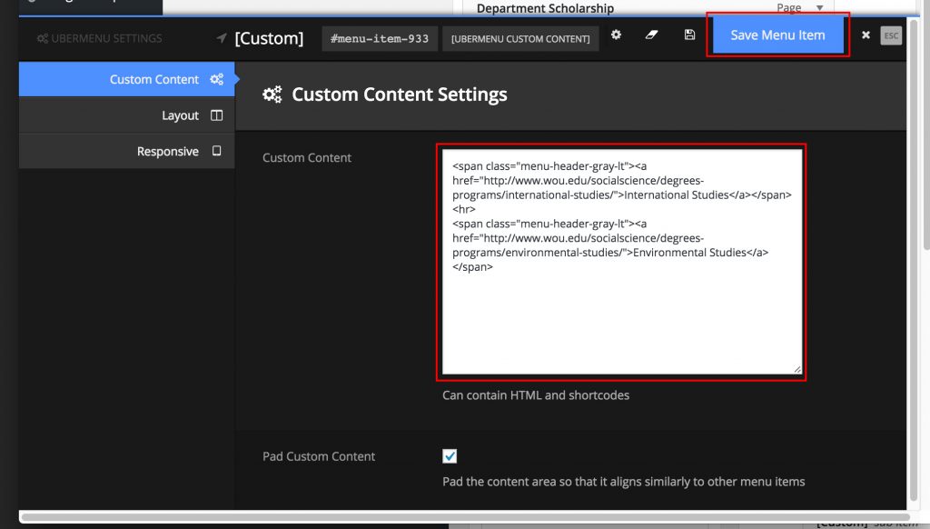Click the Save Menu Item button
The width and height of the screenshot is (930, 529).
777,35
